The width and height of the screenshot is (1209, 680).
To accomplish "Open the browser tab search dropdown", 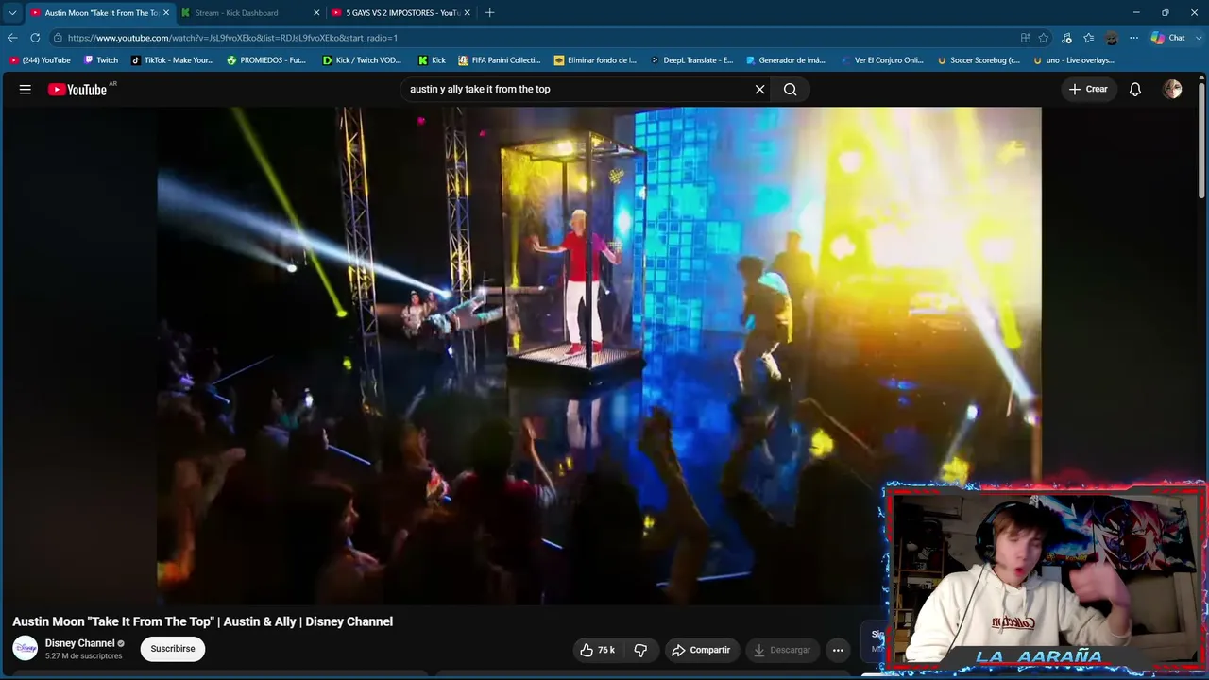I will [12, 12].
